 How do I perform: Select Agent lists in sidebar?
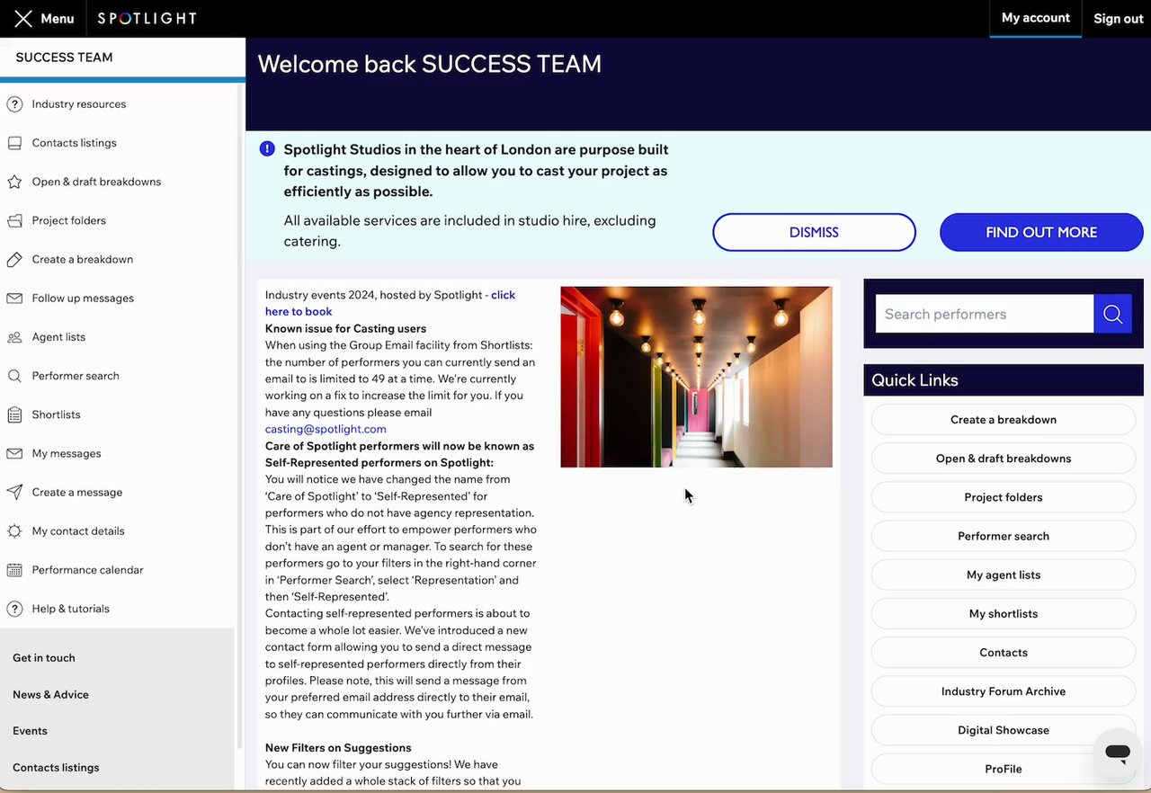(x=58, y=337)
